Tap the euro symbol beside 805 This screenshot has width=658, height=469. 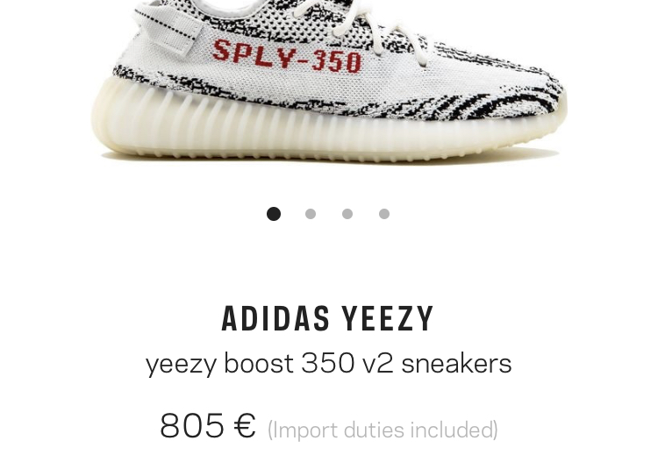[x=244, y=426]
